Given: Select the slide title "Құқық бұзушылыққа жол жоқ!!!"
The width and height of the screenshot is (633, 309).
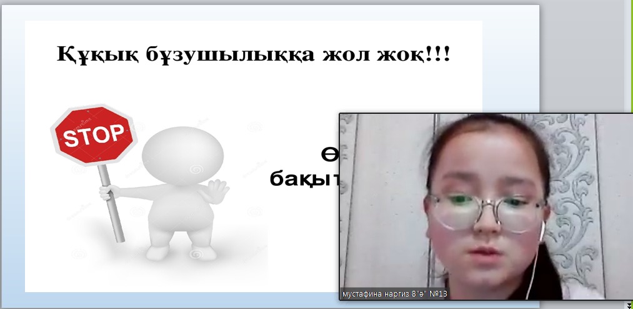Looking at the screenshot, I should point(253,54).
